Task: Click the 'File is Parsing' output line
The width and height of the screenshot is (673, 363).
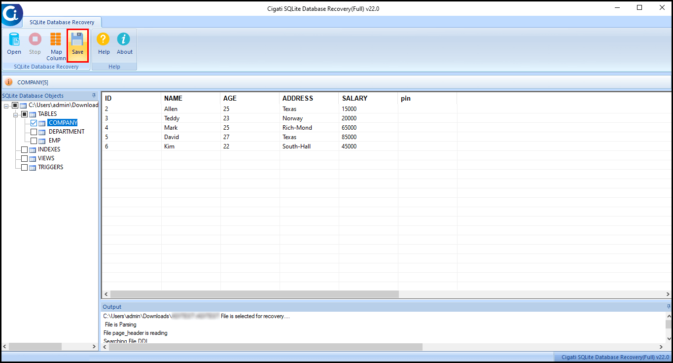Action: click(x=120, y=325)
